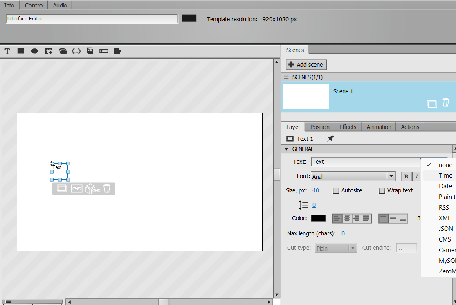The width and height of the screenshot is (456, 305).
Task: Click the link icon below selected text
Action: coord(77,189)
